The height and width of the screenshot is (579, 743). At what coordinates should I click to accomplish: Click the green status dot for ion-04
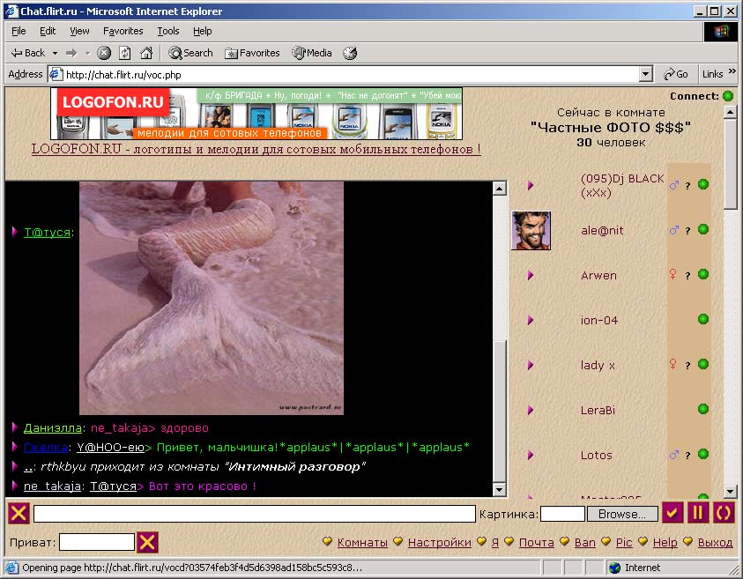tap(703, 319)
